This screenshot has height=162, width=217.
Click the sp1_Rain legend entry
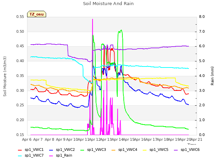[61, 156]
